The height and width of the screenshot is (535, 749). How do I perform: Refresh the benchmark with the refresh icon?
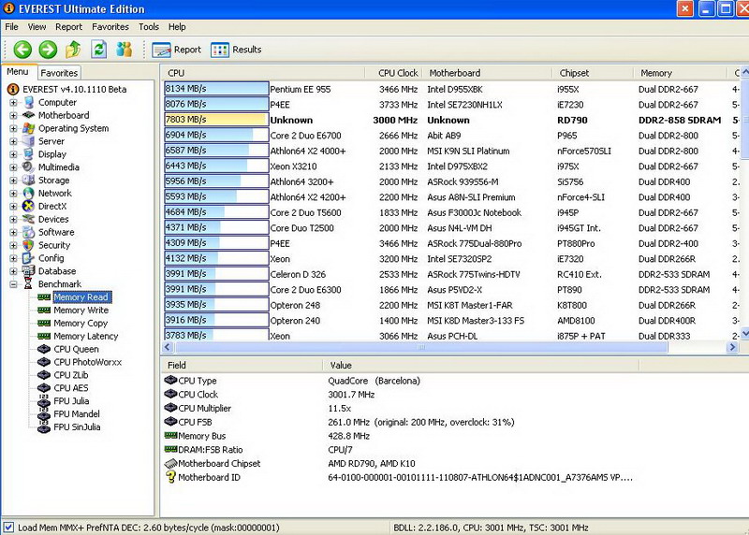tap(99, 50)
